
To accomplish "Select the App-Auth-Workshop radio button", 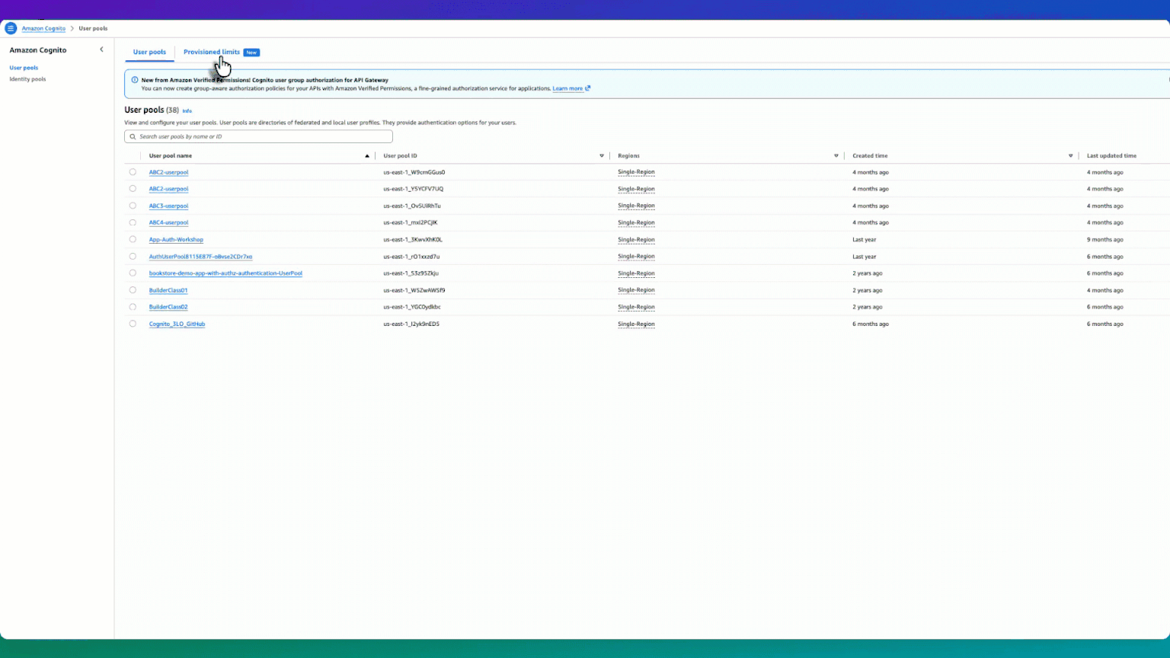I will coord(133,239).
